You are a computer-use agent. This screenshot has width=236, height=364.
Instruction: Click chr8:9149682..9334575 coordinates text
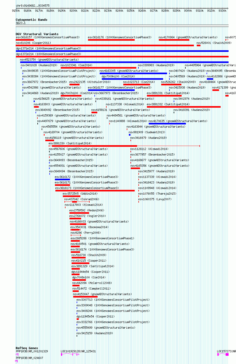pyautogui.click(x=32, y=6)
